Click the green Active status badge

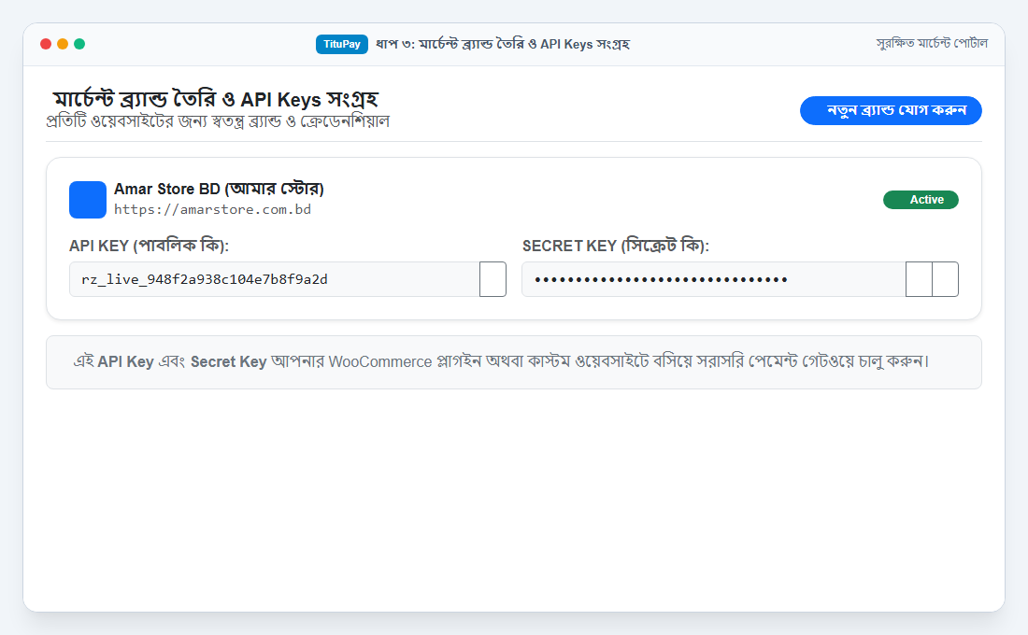tap(921, 200)
